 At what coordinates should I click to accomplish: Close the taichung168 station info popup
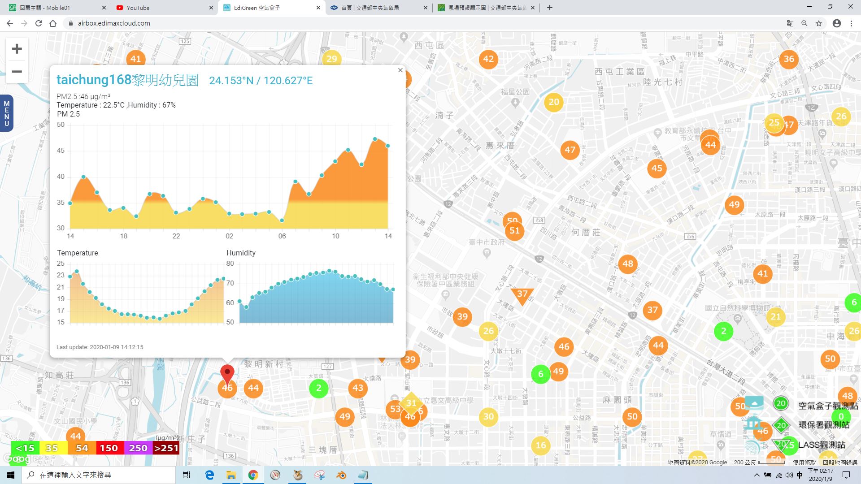pyautogui.click(x=400, y=70)
